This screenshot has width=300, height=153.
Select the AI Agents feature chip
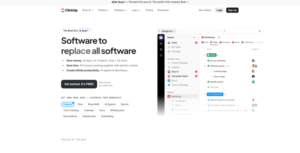tap(110, 104)
